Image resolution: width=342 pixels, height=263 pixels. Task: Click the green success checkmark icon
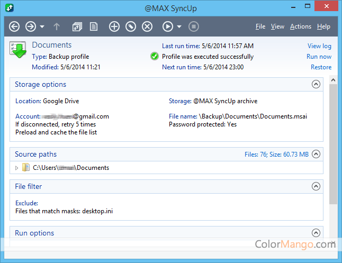[x=155, y=56]
